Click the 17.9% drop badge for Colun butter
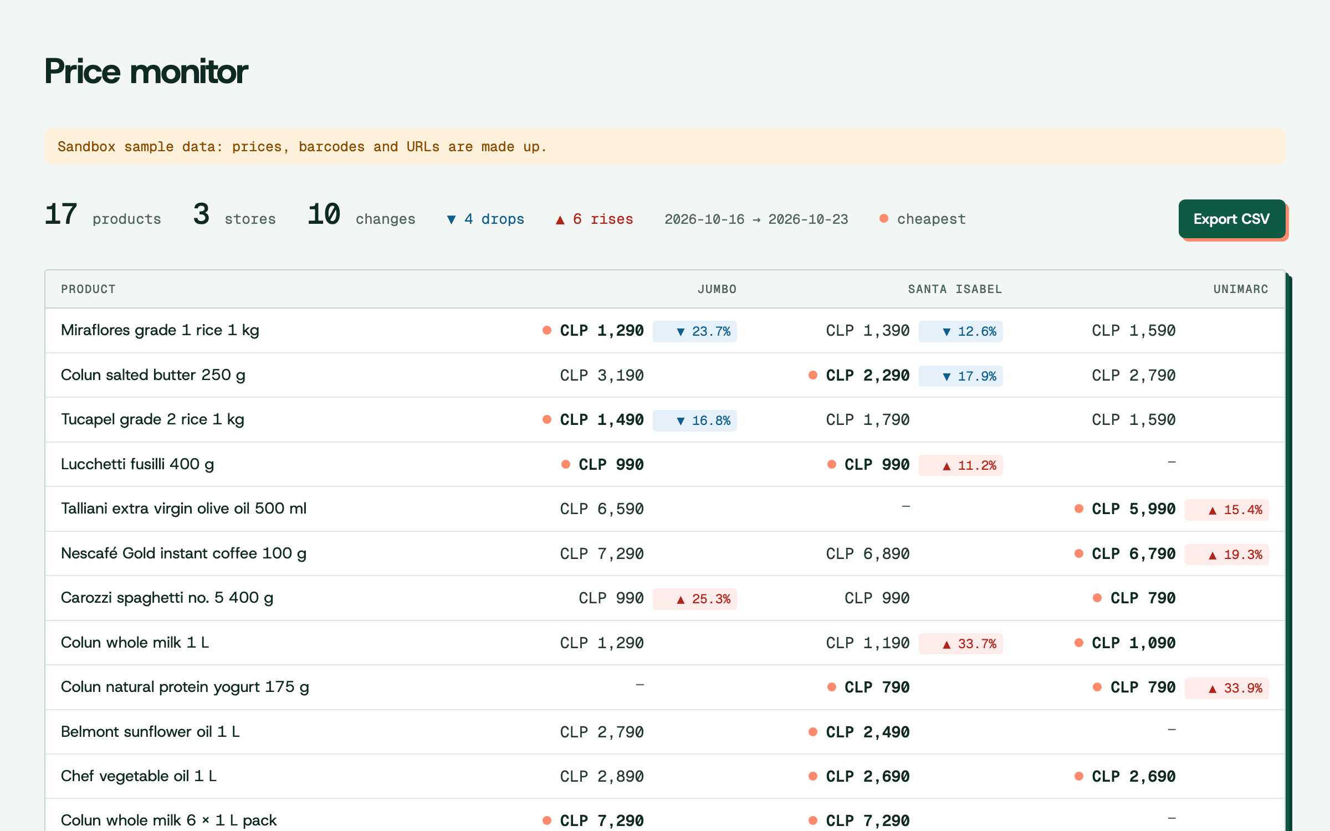 (961, 376)
